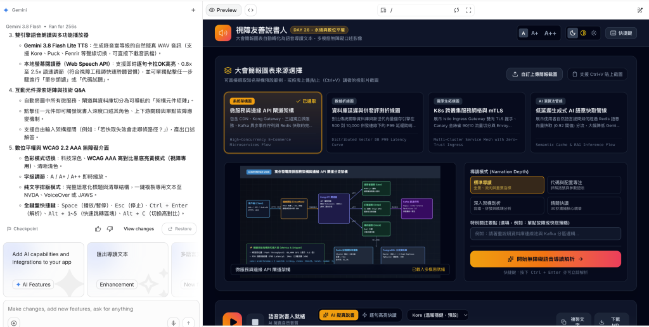The height and width of the screenshot is (327, 649).
Task: Click View changes link
Action: click(x=139, y=229)
